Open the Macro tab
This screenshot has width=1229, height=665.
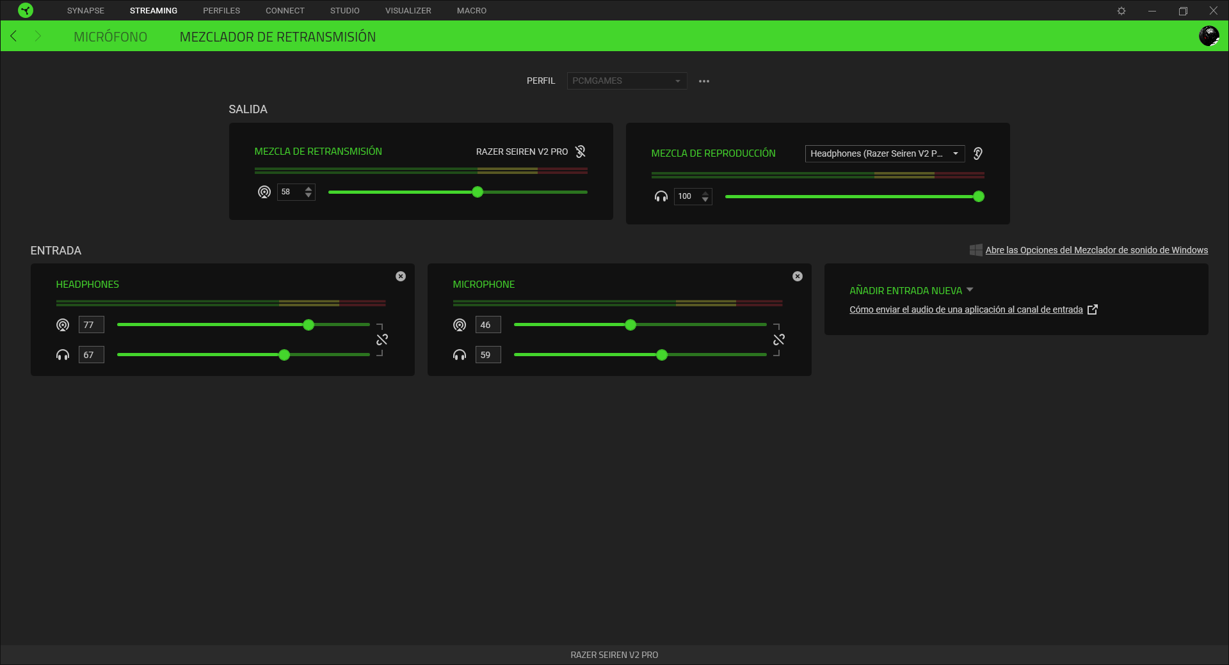pos(472,11)
